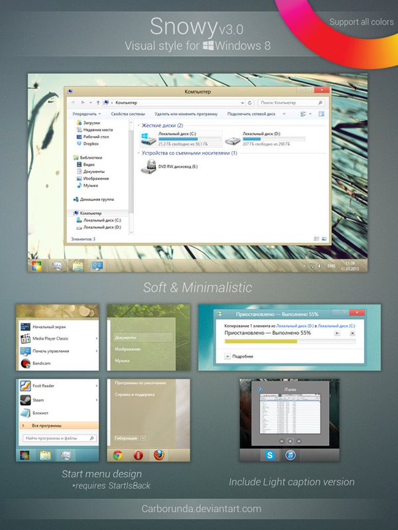Click Документы in Start menu right panel
The image size is (398, 530).
pyautogui.click(x=142, y=338)
